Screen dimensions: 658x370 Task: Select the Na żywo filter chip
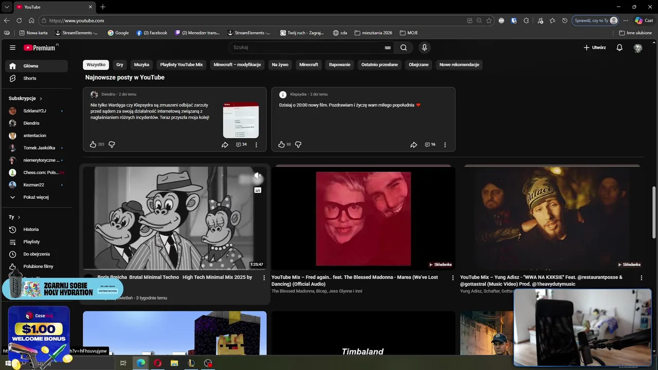280,65
